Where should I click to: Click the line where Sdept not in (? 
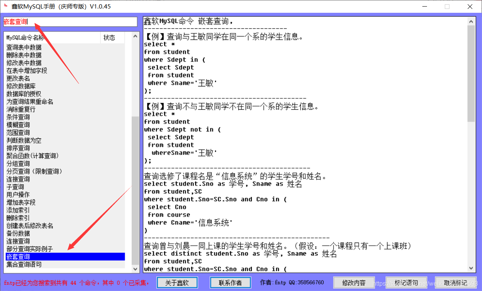(182, 129)
